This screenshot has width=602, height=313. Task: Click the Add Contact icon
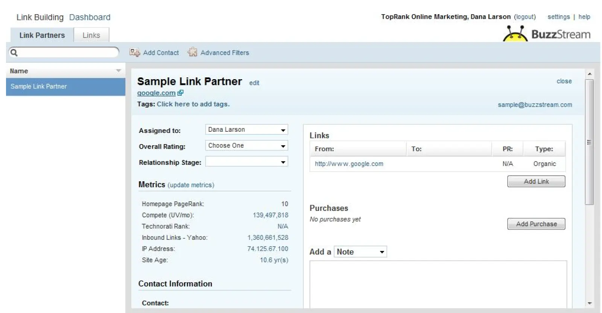tap(134, 53)
